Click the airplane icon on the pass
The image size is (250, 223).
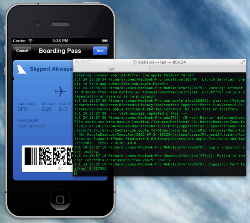pyautogui.click(x=60, y=91)
